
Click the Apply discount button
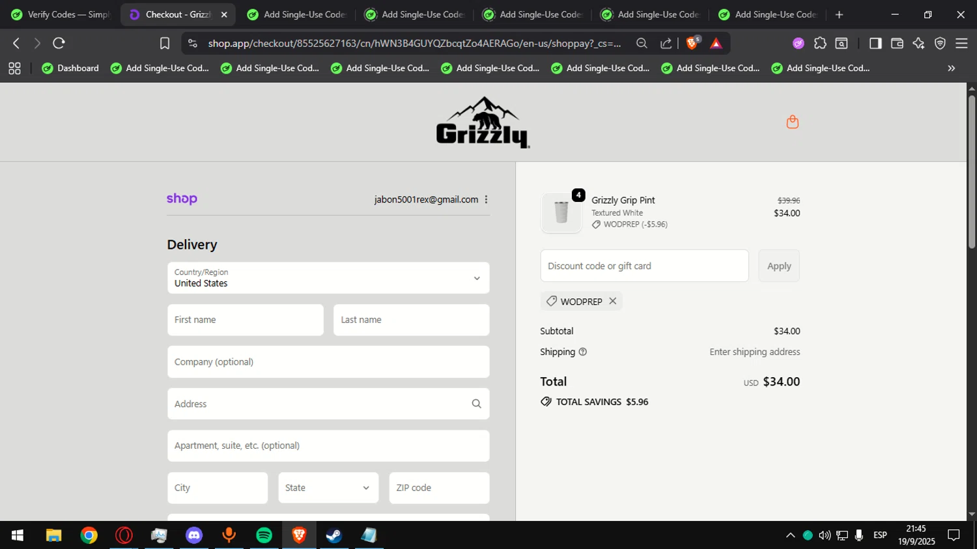tap(779, 266)
